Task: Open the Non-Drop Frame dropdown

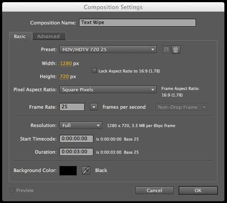Action: pos(182,107)
